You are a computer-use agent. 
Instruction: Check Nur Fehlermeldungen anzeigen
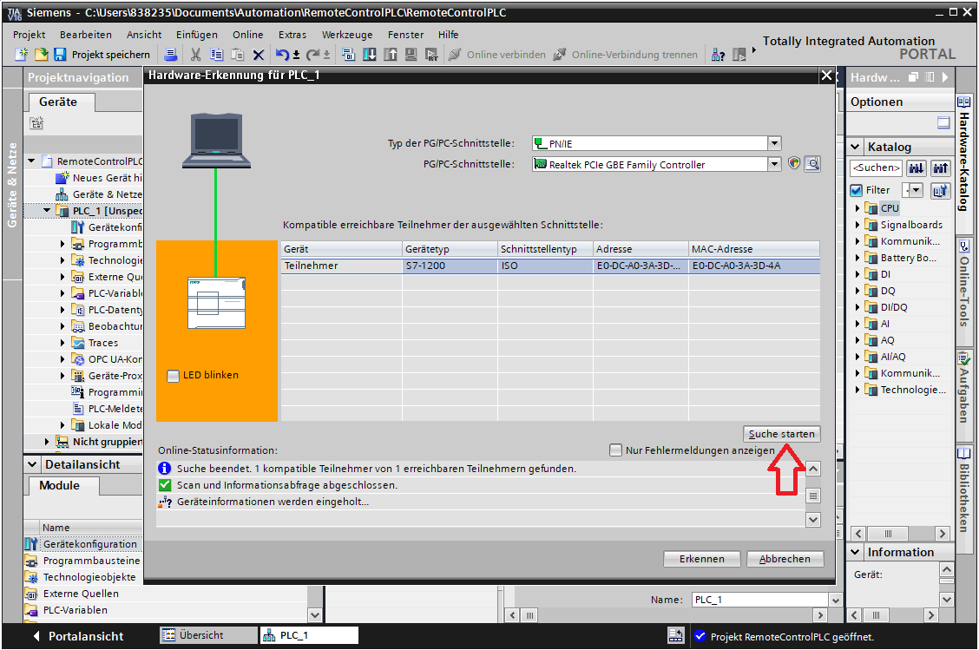tap(615, 450)
